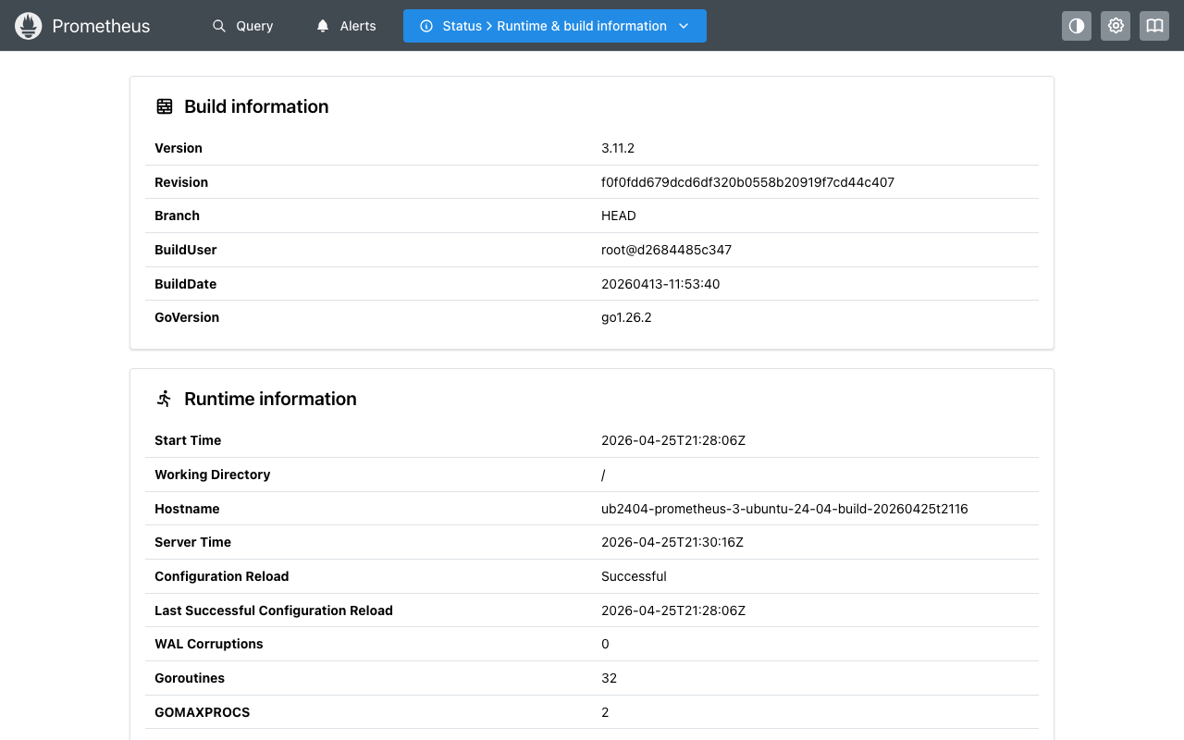Open the Query page
The width and height of the screenshot is (1184, 740).
pos(242,26)
